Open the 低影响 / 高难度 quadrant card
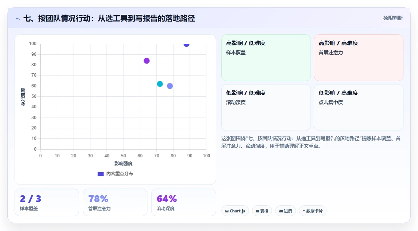The height and width of the screenshot is (231, 418). click(359, 108)
